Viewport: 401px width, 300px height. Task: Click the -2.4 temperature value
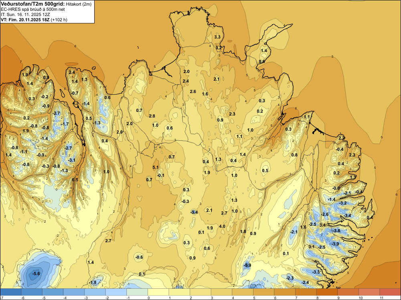coord(305,282)
